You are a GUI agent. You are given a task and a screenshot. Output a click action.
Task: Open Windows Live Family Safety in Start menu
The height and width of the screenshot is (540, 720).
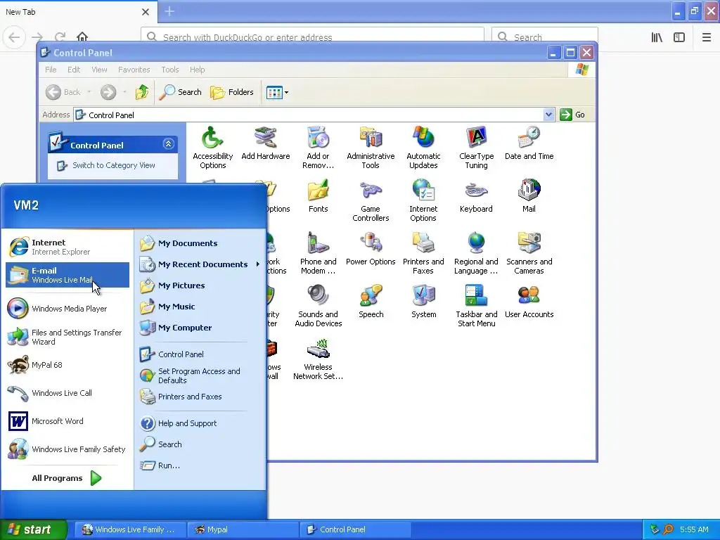(x=67, y=449)
